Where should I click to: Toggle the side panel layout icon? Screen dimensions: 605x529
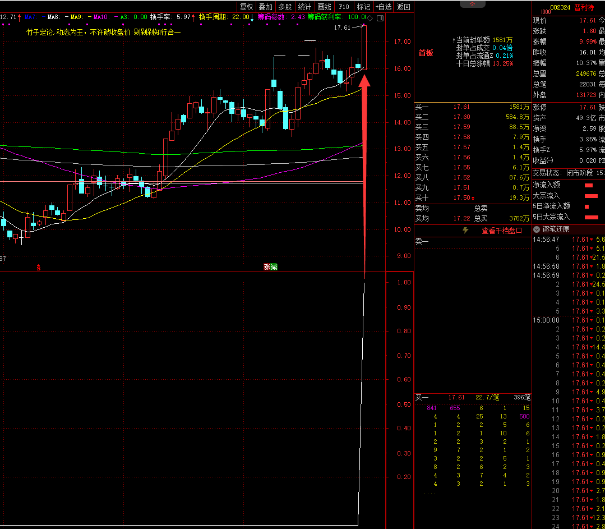tap(380, 18)
